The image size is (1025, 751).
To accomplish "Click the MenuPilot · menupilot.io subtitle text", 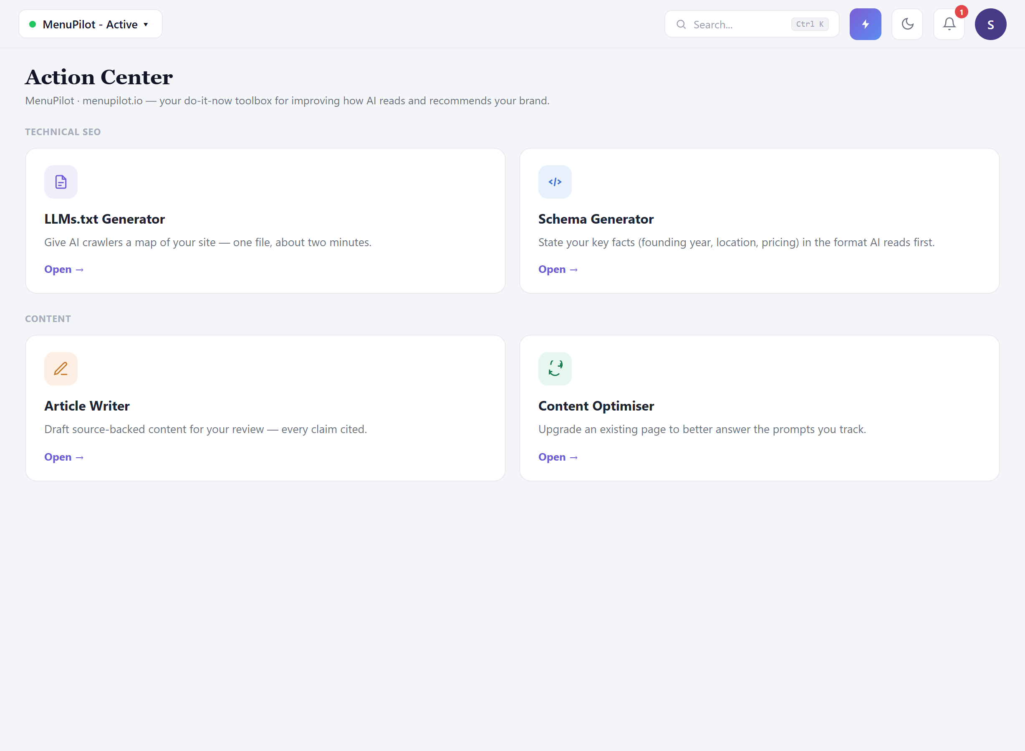I will point(288,101).
